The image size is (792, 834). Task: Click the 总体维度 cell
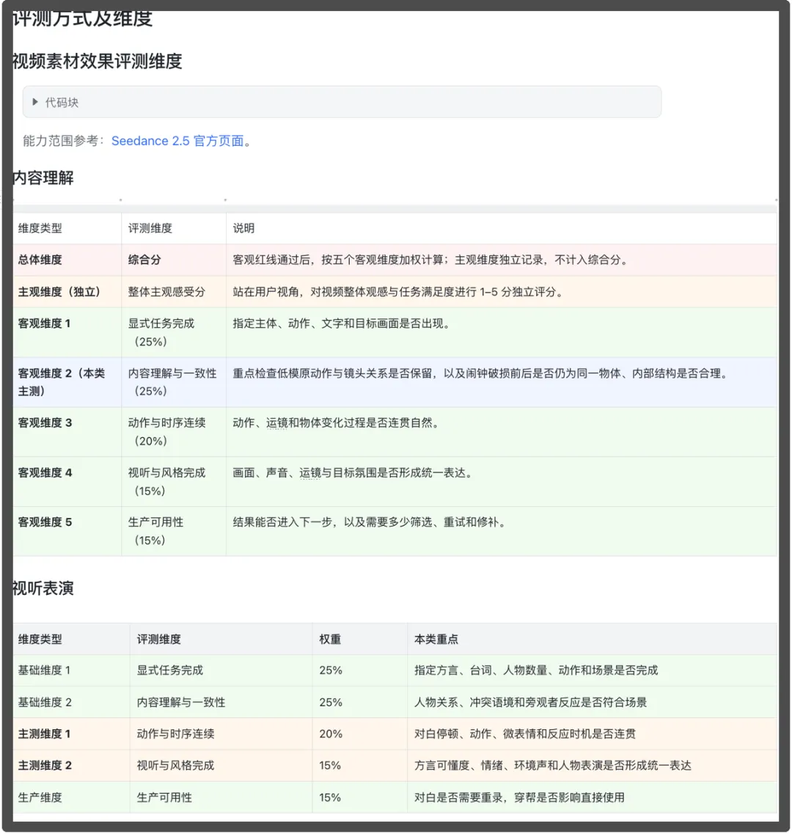pyautogui.click(x=67, y=260)
